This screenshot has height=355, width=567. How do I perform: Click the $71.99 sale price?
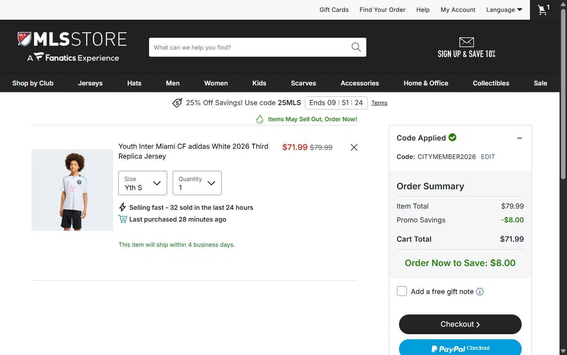(x=295, y=147)
